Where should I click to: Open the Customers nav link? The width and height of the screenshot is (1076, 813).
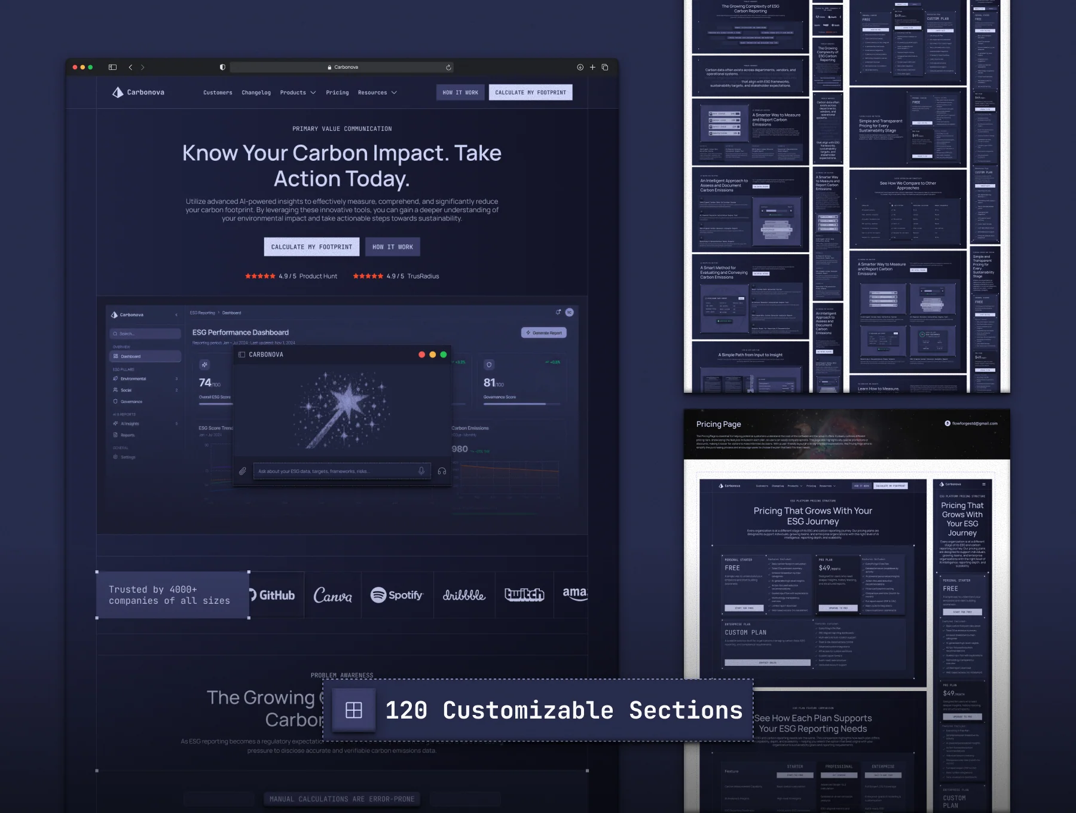(218, 93)
